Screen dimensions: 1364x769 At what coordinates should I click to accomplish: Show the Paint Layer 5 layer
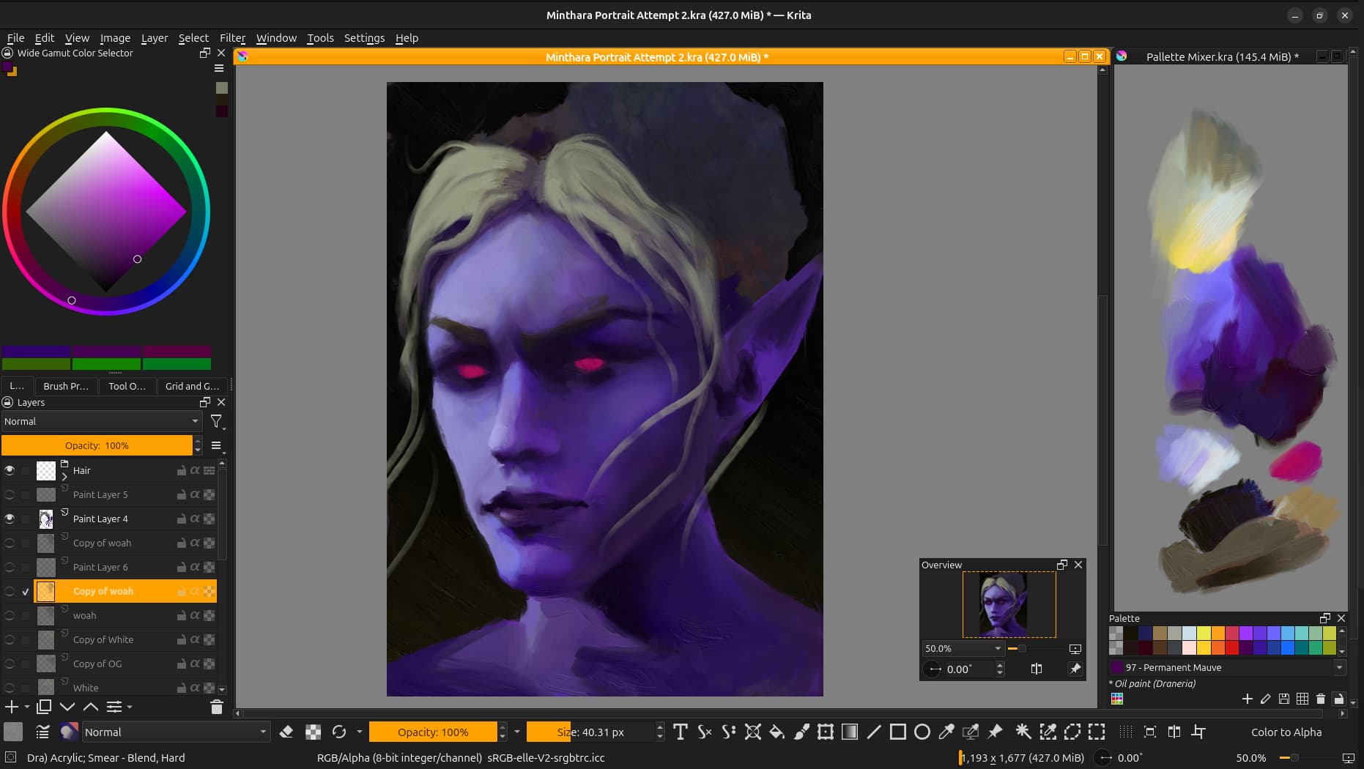coord(10,494)
